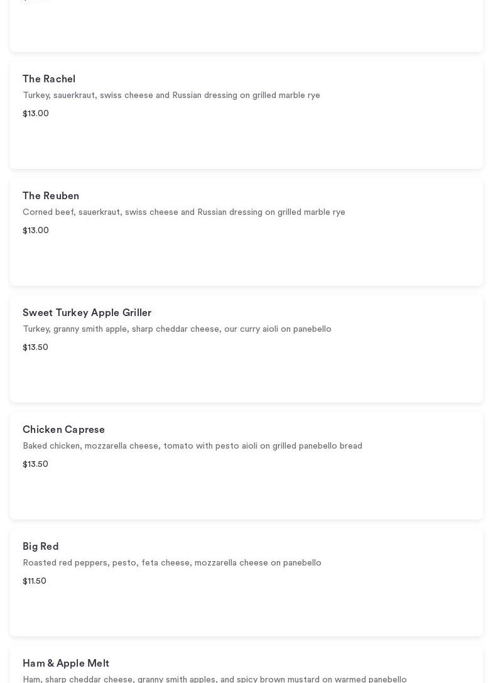This screenshot has height=683, width=493.
Task: Click the $13.50 price under Chicken Caprese
Action: click(35, 464)
